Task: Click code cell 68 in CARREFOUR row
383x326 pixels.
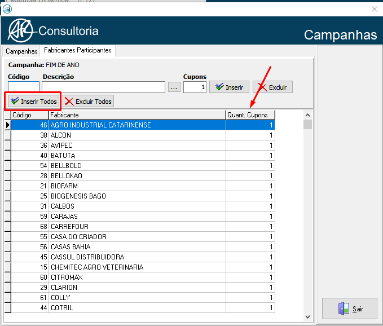Action: [x=30, y=226]
